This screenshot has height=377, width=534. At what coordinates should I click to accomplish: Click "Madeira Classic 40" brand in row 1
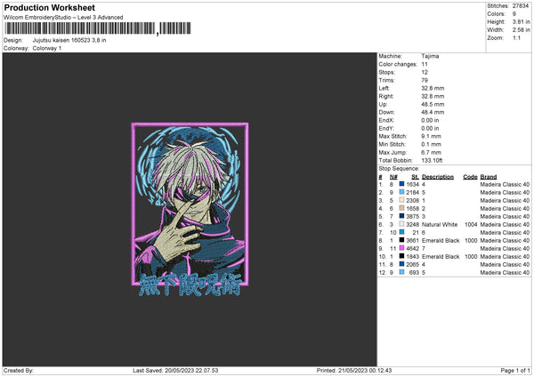click(x=505, y=184)
